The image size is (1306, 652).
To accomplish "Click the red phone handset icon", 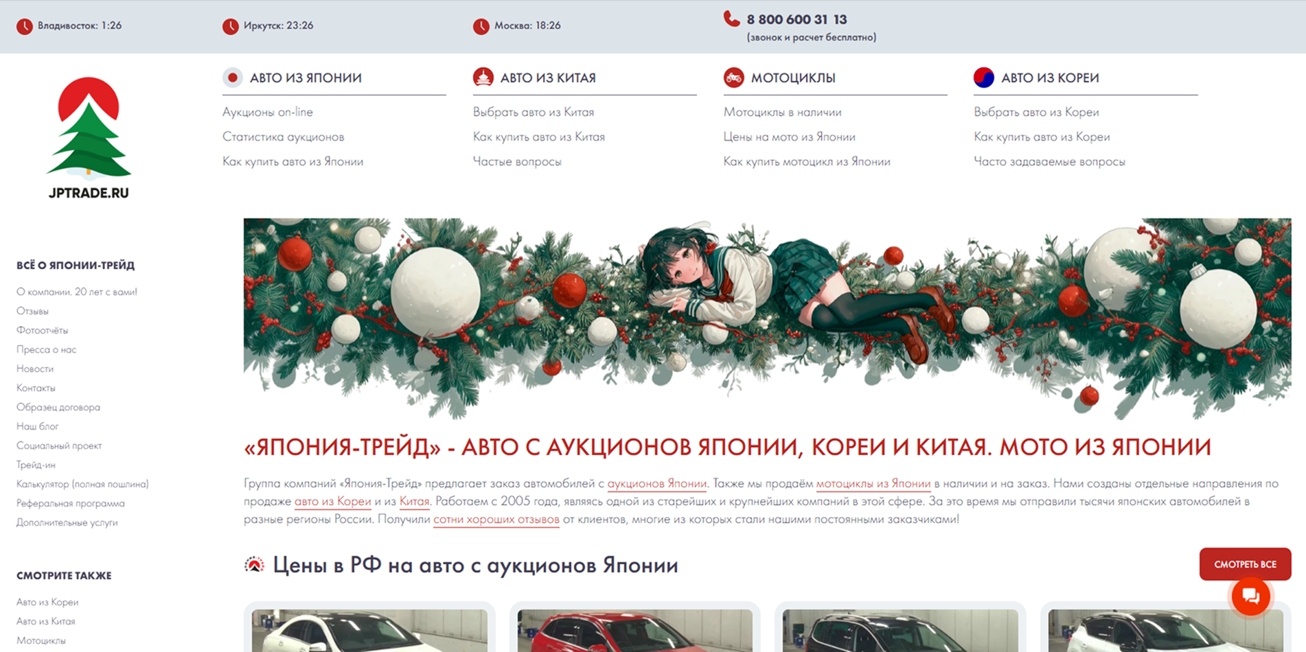I will 731,19.
